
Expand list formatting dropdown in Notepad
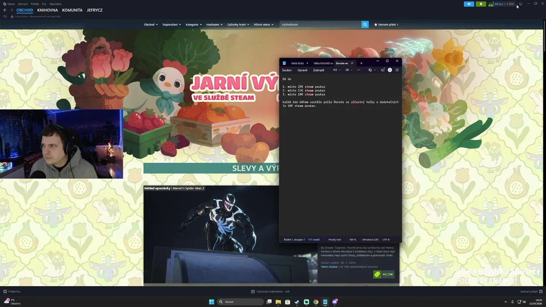pyautogui.click(x=349, y=70)
